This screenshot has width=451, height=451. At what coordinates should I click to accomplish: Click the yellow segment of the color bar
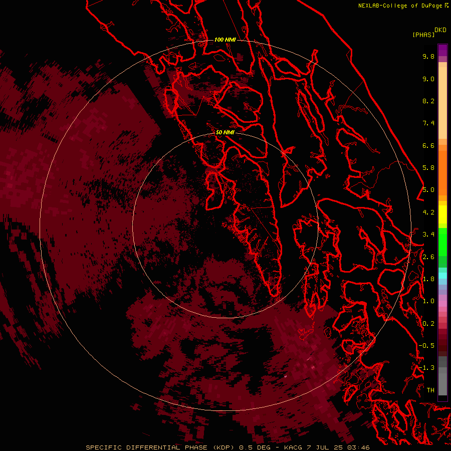(442, 214)
